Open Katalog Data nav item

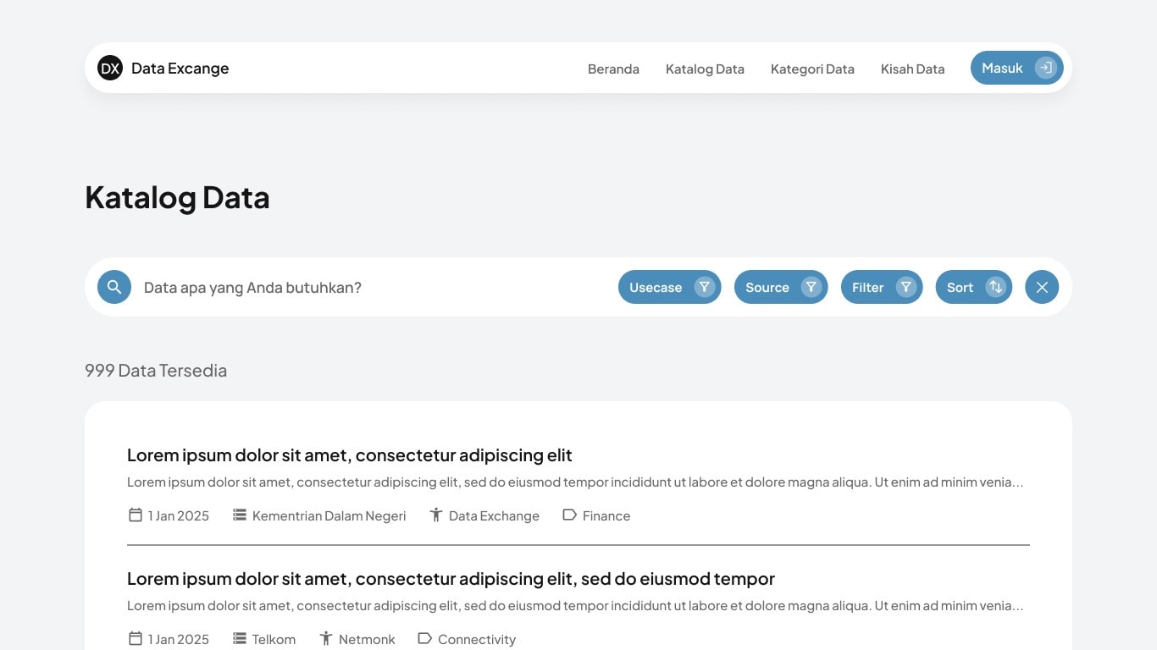[x=705, y=69]
